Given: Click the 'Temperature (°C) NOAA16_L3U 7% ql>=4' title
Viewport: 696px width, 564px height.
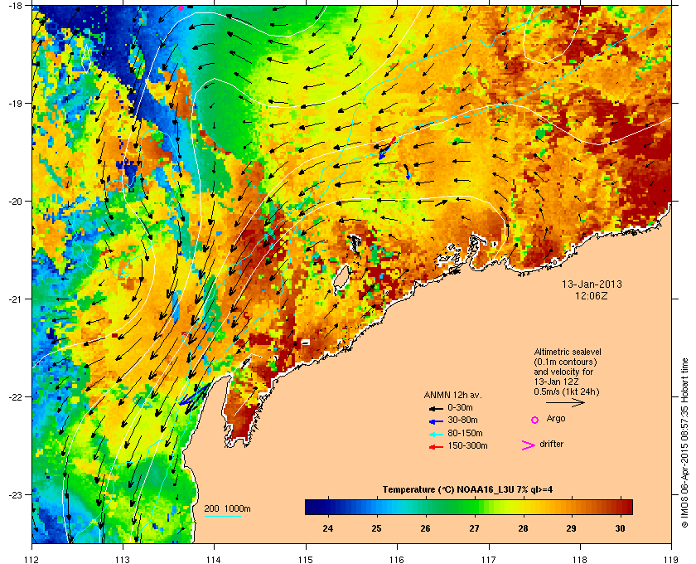Looking at the screenshot, I should click(x=467, y=490).
